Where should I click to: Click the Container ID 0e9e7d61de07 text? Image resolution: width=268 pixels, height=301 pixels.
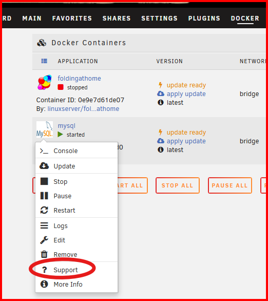point(80,100)
